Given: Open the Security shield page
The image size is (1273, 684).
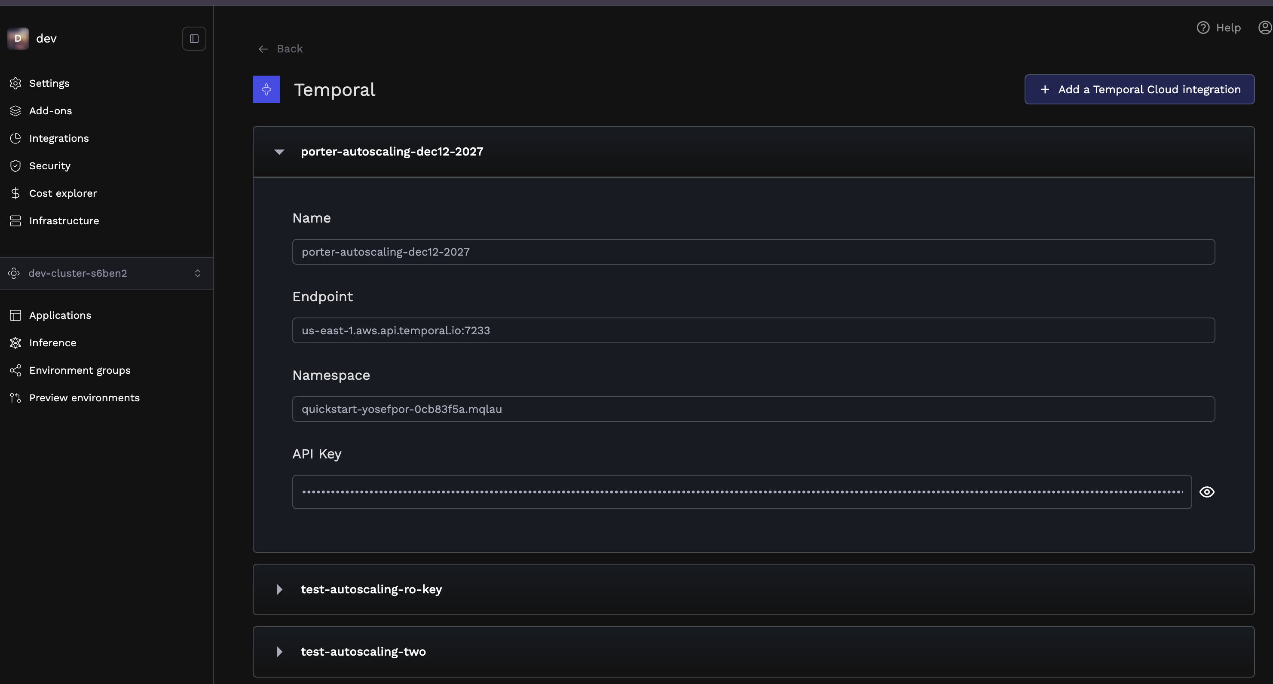Looking at the screenshot, I should tap(49, 165).
